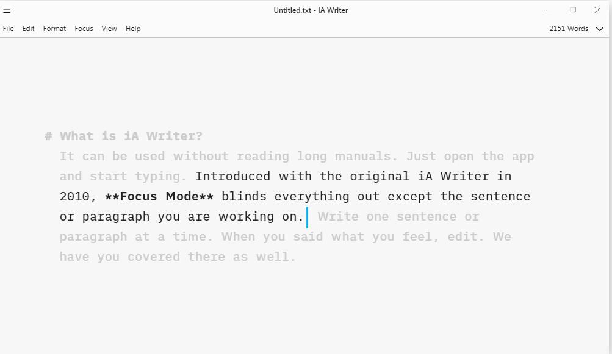Open the Format menu
The height and width of the screenshot is (354, 612).
pyautogui.click(x=54, y=29)
